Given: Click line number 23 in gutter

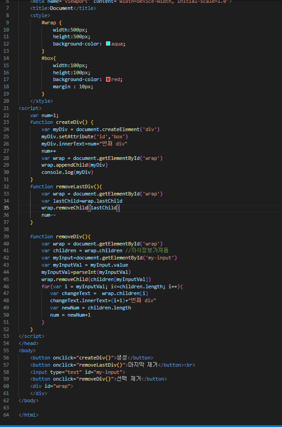Looking at the screenshot, I should pos(6,122).
